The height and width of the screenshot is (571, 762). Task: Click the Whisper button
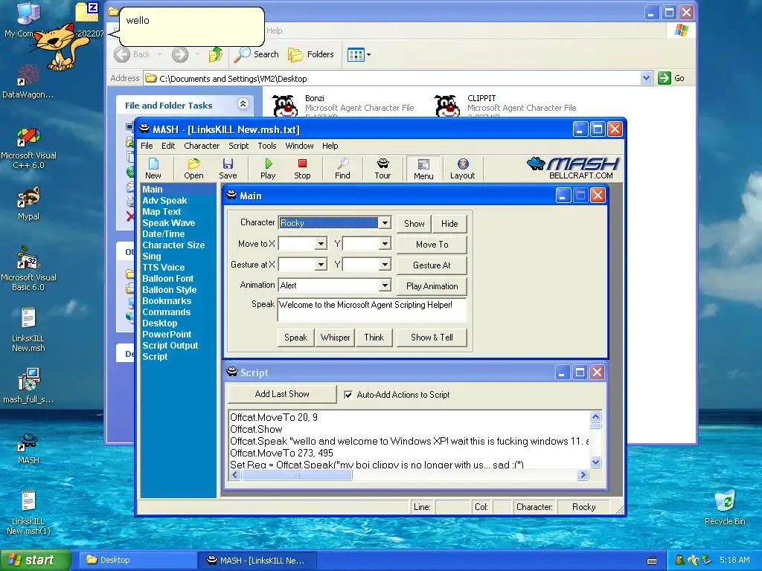click(335, 338)
